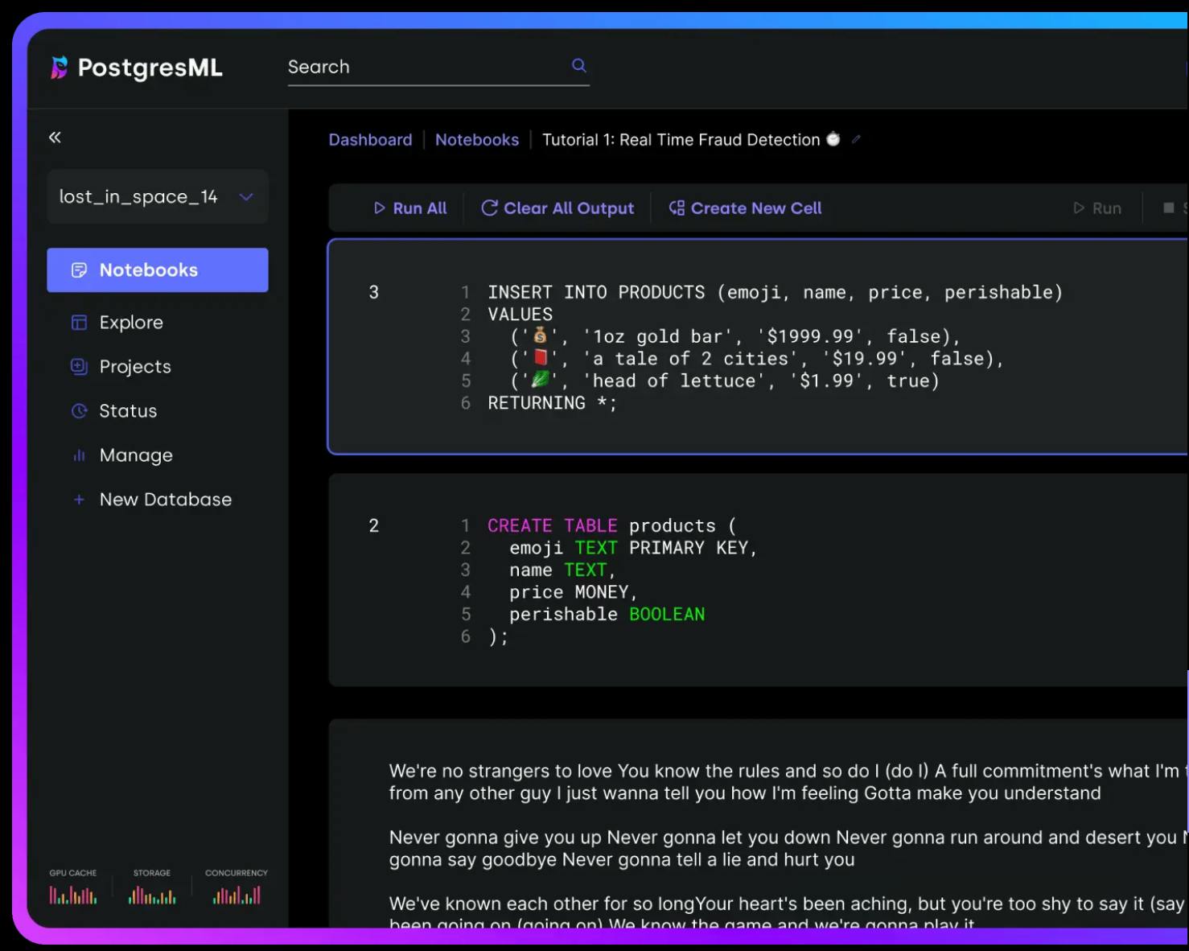1189x951 pixels.
Task: Collapse the sidebar with double chevron
Action: point(55,137)
